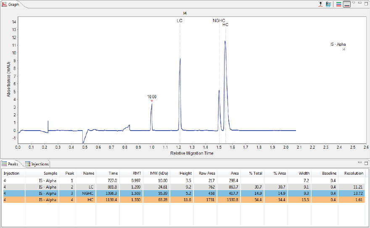The image size is (370, 228).
Task: Click the LC peak apex on trace
Action: [x=180, y=59]
